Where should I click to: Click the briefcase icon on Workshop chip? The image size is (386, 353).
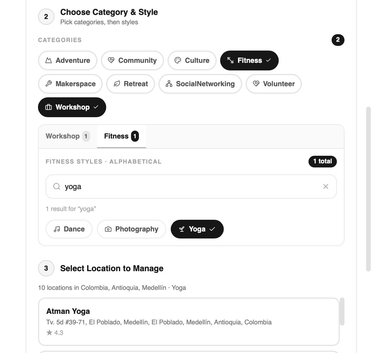49,107
